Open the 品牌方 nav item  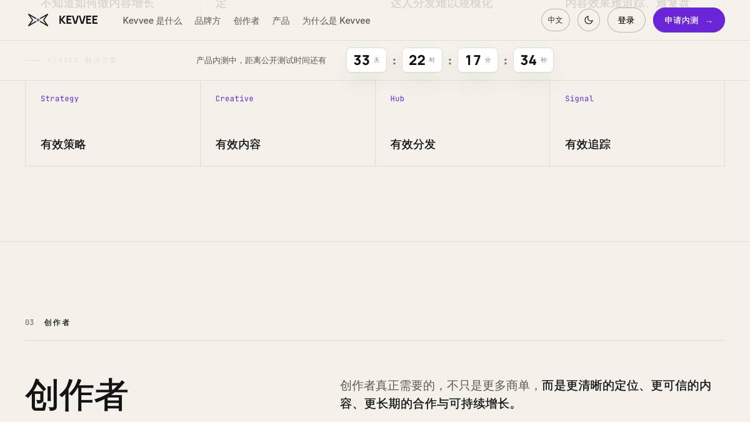[207, 21]
